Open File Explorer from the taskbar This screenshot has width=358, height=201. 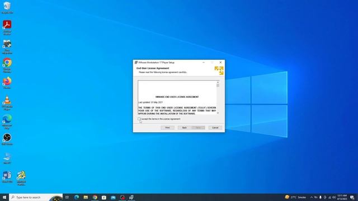point(86,197)
